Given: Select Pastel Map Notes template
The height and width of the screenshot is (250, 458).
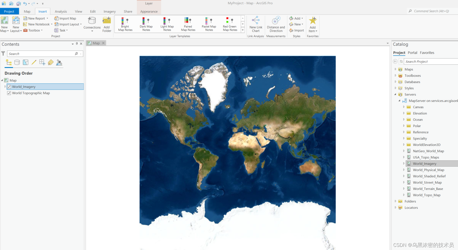Looking at the screenshot, I should 209,24.
